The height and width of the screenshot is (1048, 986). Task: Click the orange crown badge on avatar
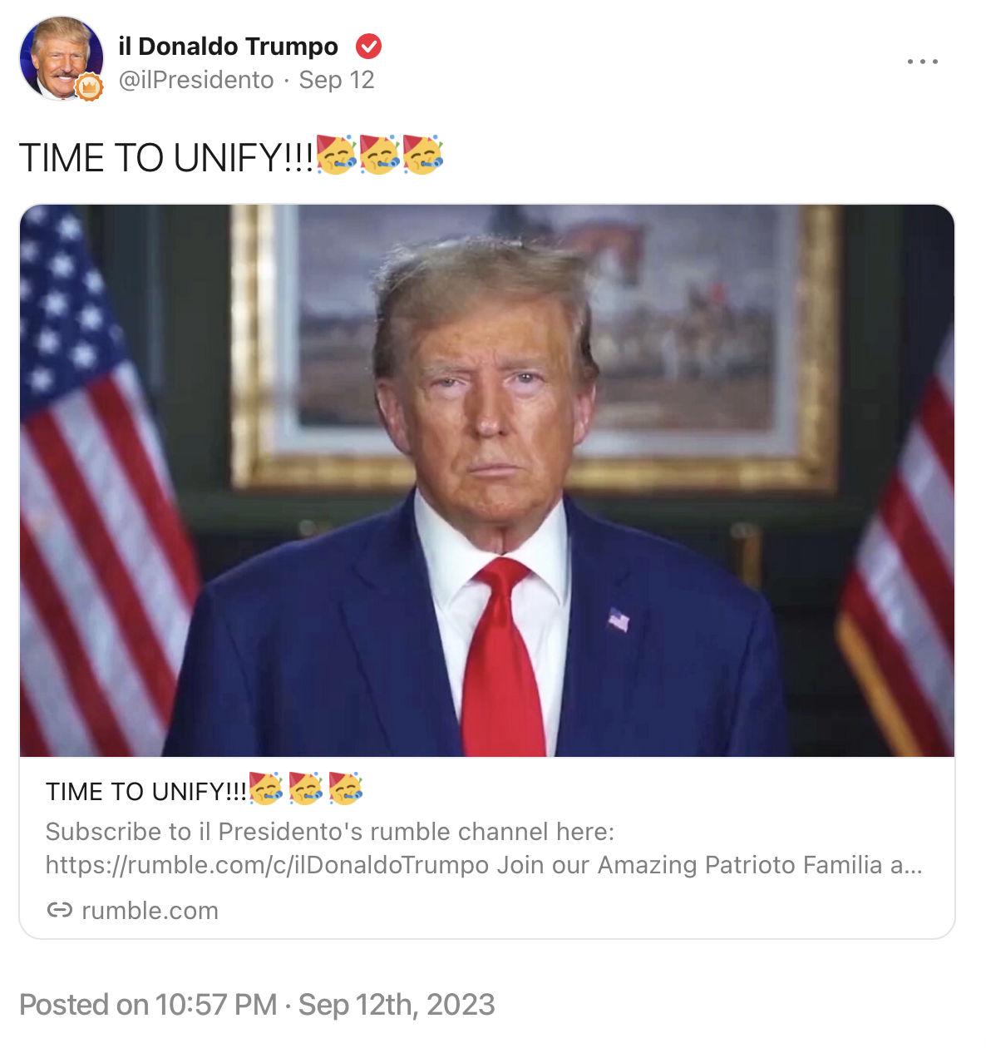pyautogui.click(x=89, y=87)
